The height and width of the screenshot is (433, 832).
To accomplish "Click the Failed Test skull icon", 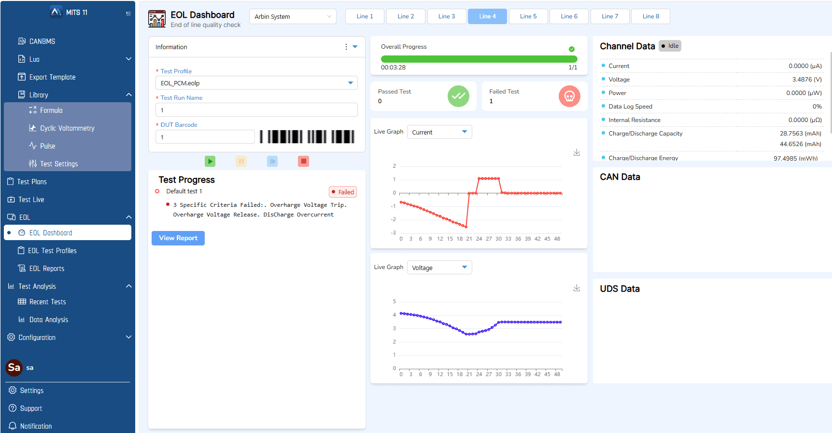I will pos(569,96).
